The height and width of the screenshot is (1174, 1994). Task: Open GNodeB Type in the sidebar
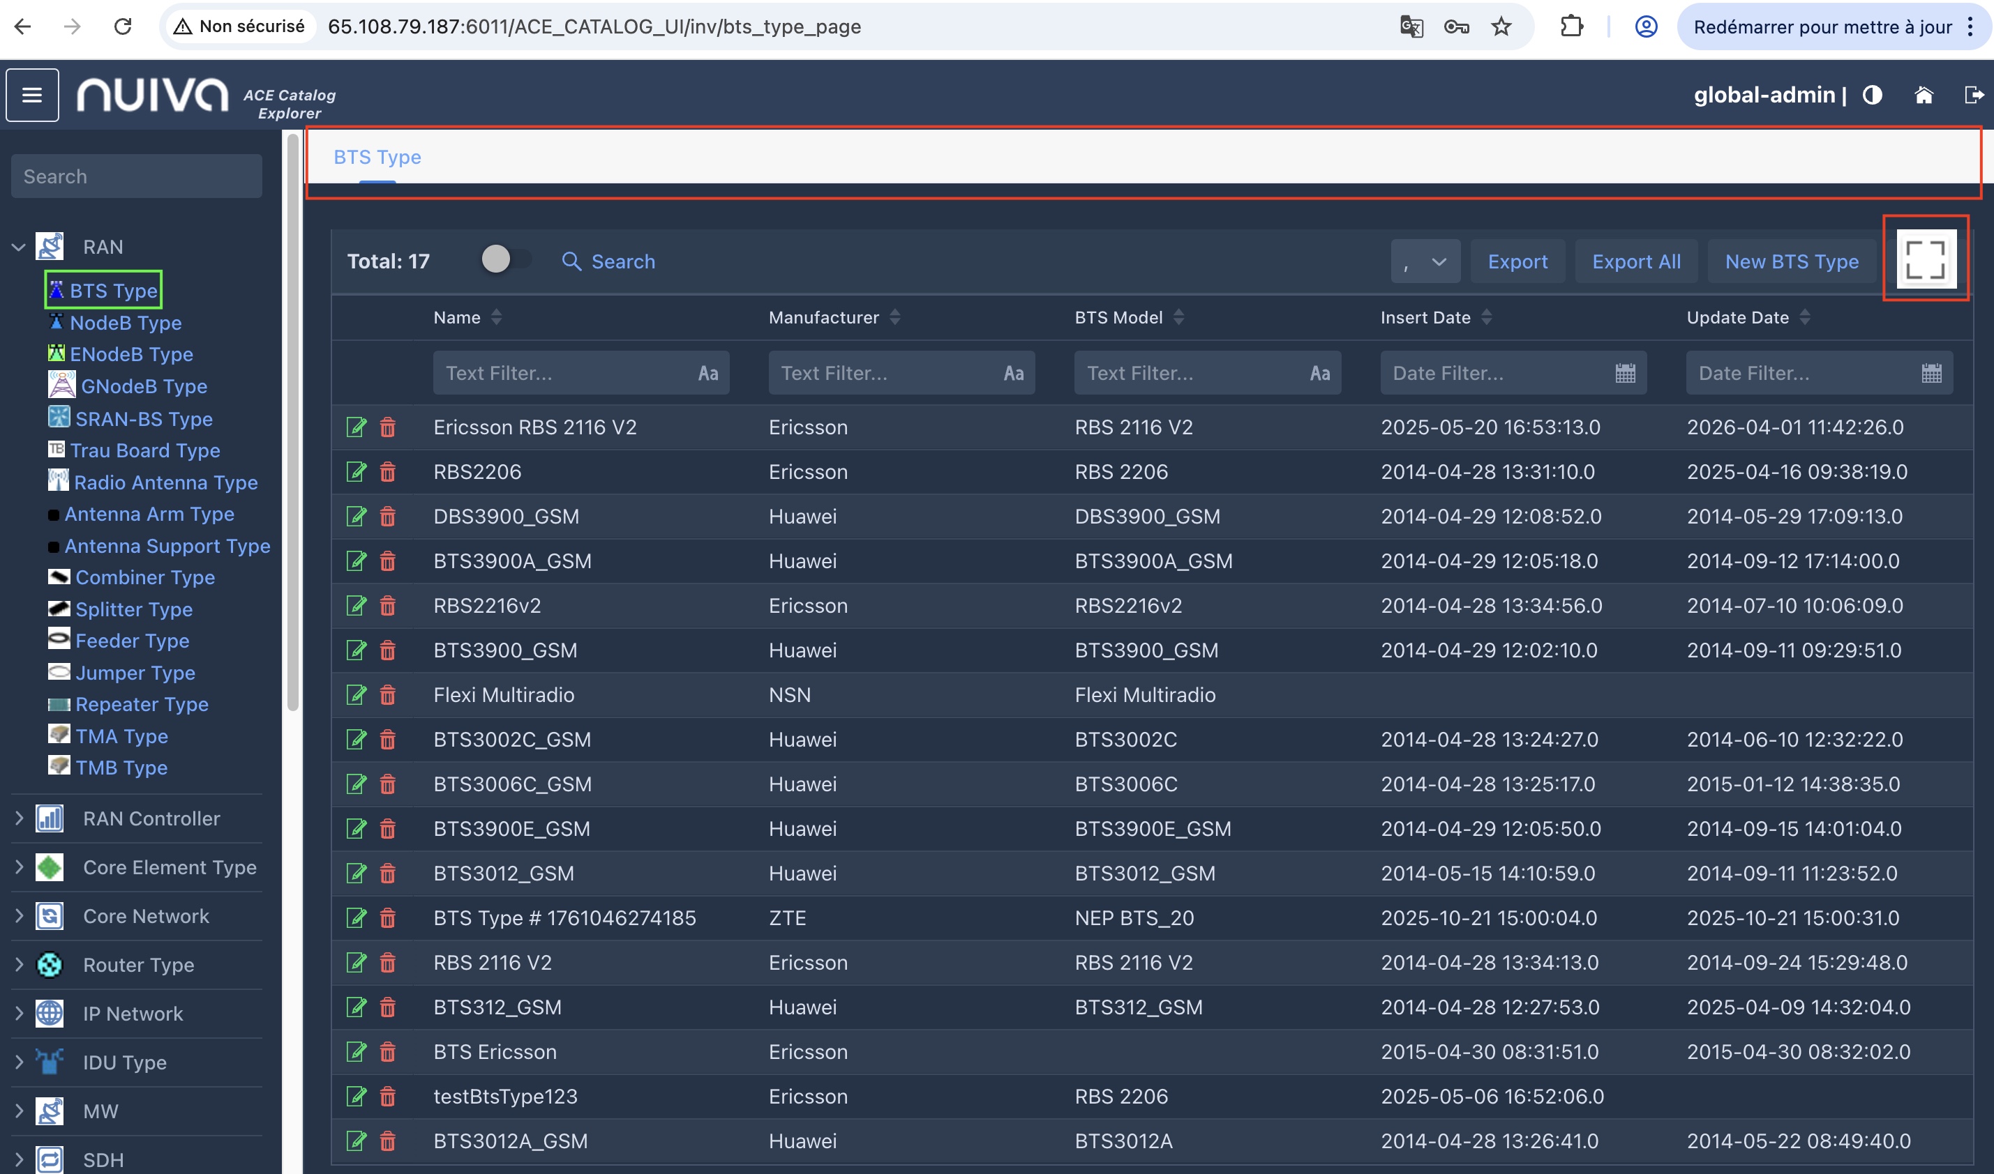point(143,386)
